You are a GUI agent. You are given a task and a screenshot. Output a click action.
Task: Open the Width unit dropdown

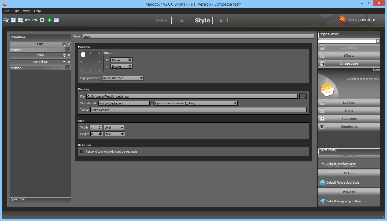[114, 127]
